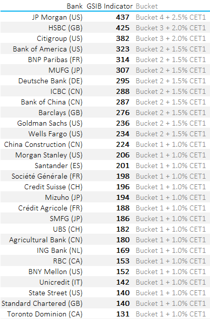Click Goldman Sachs (US) name

(50, 123)
